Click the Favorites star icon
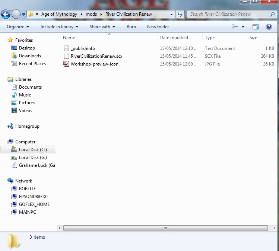Screen dimensions: 279x251 point(10,40)
